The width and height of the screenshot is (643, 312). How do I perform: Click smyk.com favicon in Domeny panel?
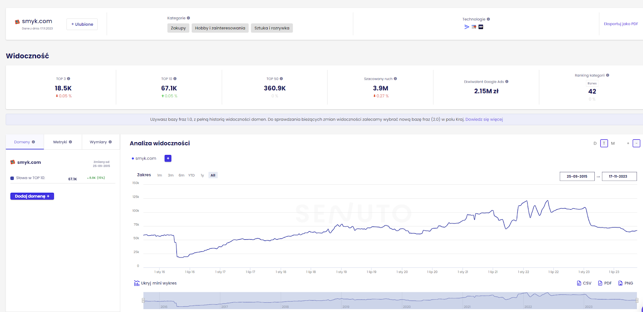pyautogui.click(x=12, y=162)
